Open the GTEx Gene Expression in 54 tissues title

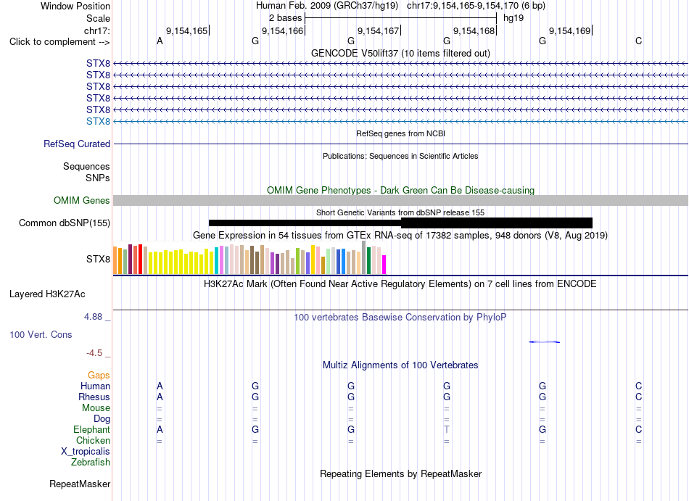400,236
